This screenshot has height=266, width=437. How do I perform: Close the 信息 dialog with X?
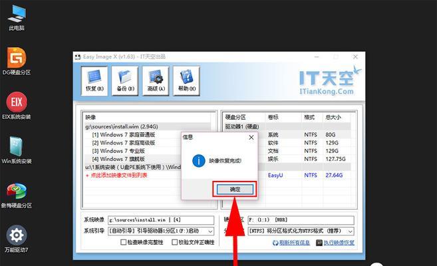pyautogui.click(x=251, y=137)
